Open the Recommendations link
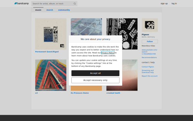Viewport: 193px width, 121px height. coord(149,57)
